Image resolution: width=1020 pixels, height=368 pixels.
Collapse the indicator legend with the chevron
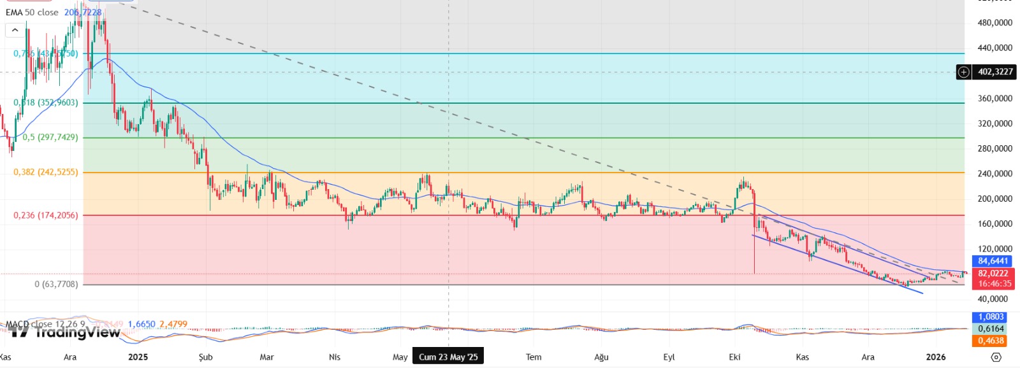click(15, 30)
